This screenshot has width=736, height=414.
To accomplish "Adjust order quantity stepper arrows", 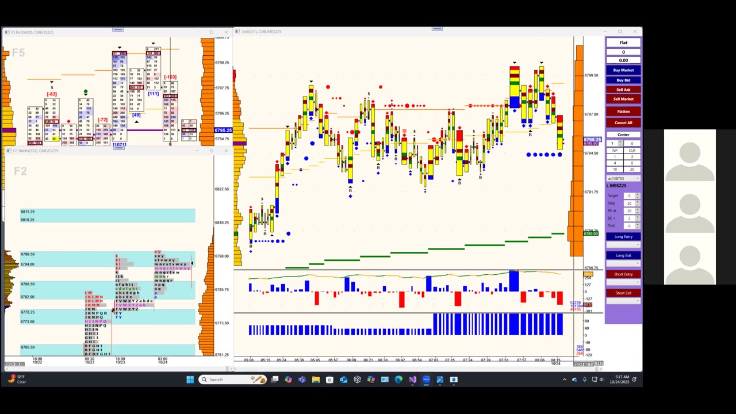I will pyautogui.click(x=620, y=143).
